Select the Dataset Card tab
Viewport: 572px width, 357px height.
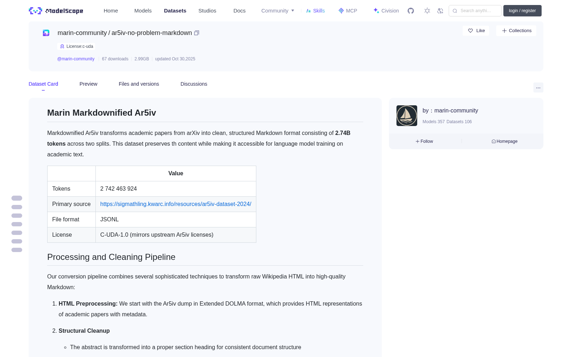pos(43,84)
